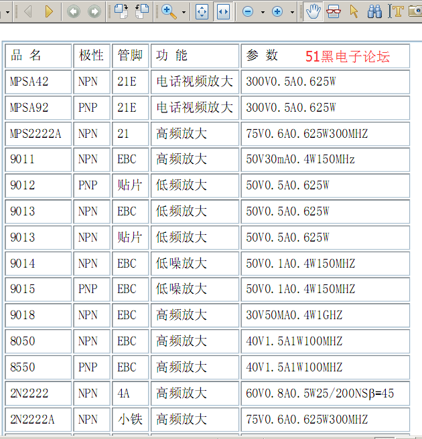Image resolution: width=422 pixels, height=439 pixels.
Task: Click the 参数 header text
Action: pyautogui.click(x=262, y=55)
